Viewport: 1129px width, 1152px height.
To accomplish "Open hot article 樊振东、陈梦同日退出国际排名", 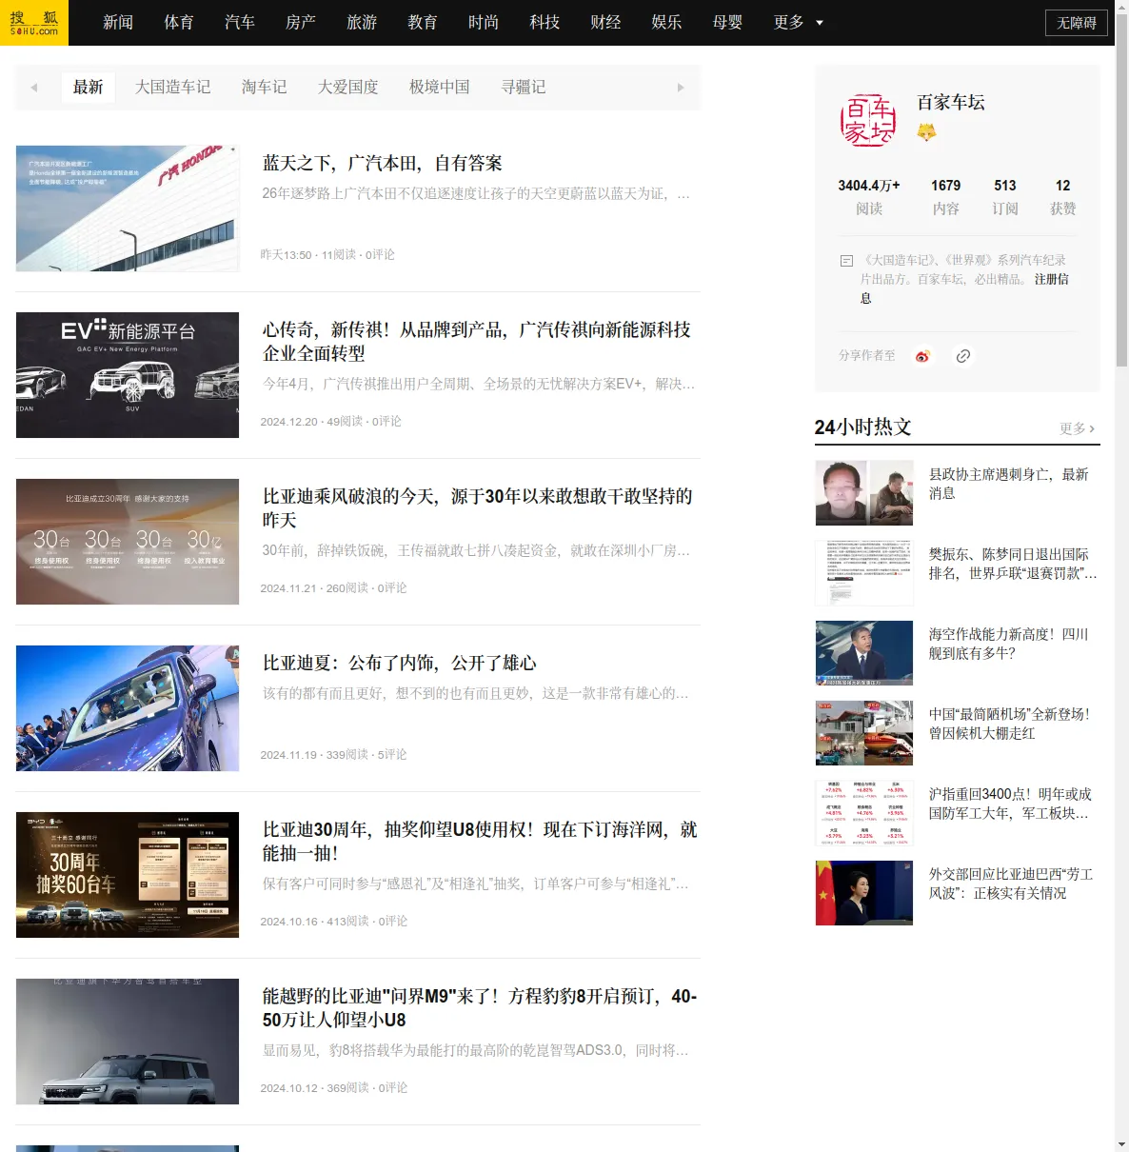I will coord(1013,564).
